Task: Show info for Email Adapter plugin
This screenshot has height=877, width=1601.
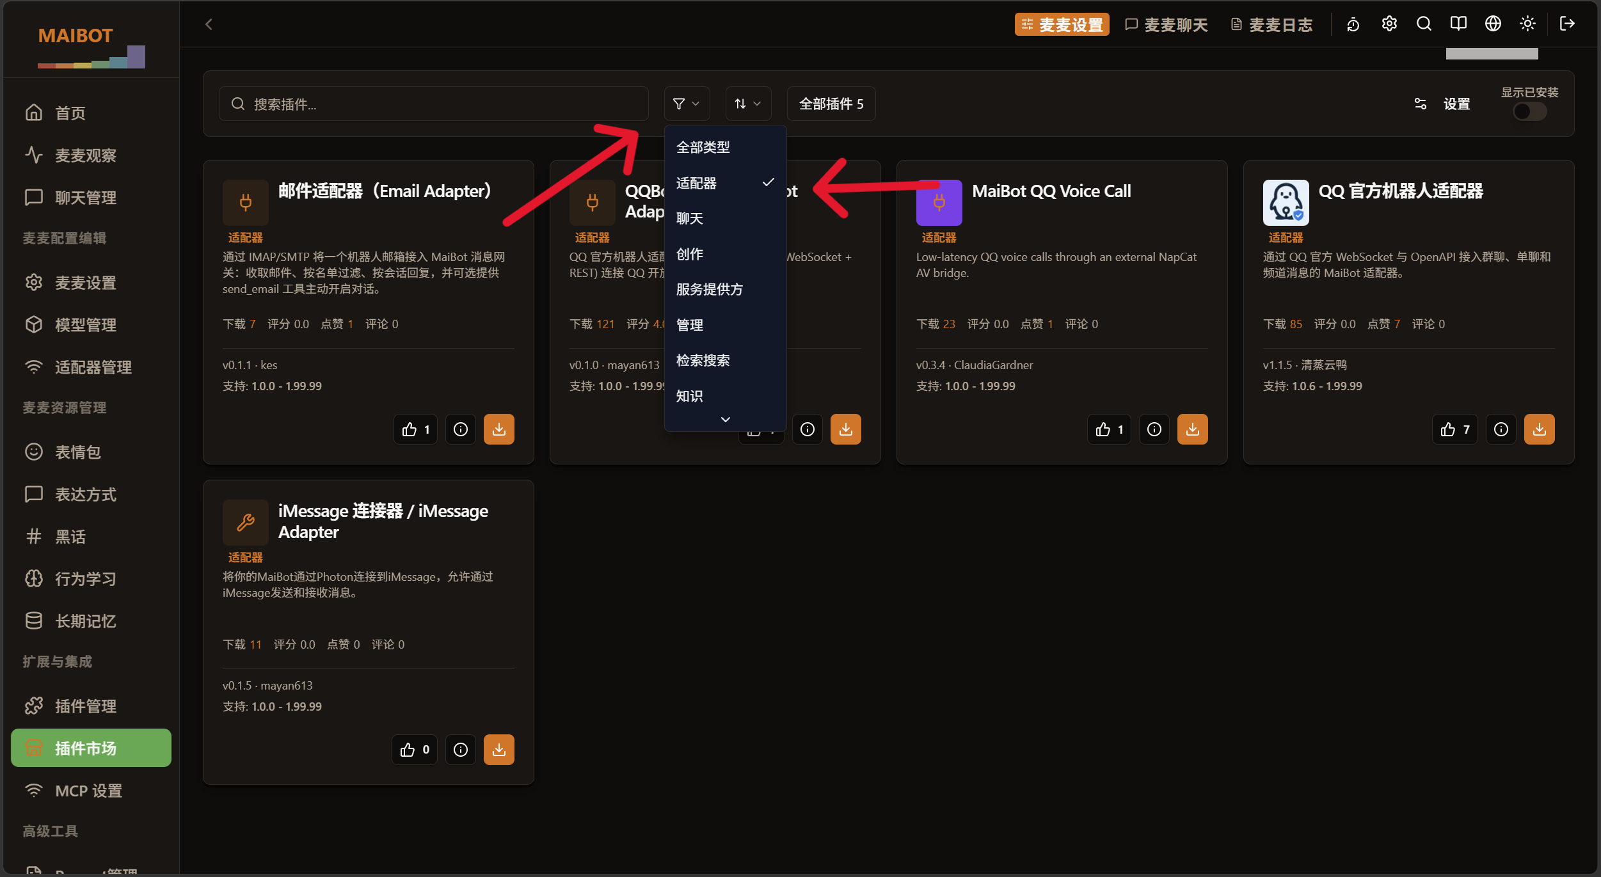Action: (x=461, y=429)
